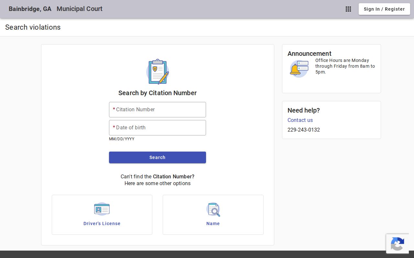Image resolution: width=414 pixels, height=258 pixels.
Task: Click Search by Citation Number heading
Action: coord(158,93)
